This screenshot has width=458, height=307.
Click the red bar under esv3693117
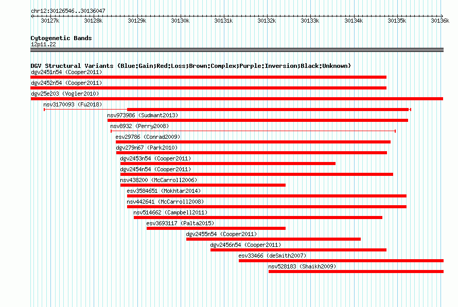tap(216, 228)
